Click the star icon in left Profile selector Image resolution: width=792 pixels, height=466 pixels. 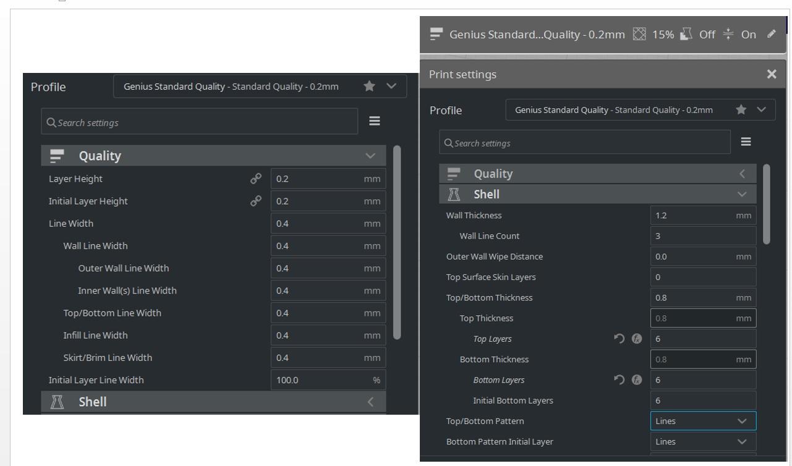tap(370, 87)
